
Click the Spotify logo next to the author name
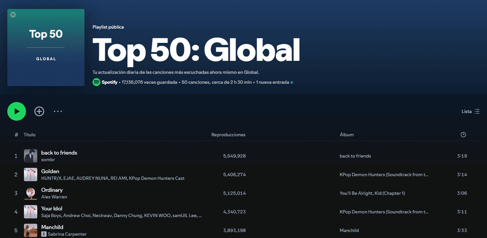[x=96, y=82]
